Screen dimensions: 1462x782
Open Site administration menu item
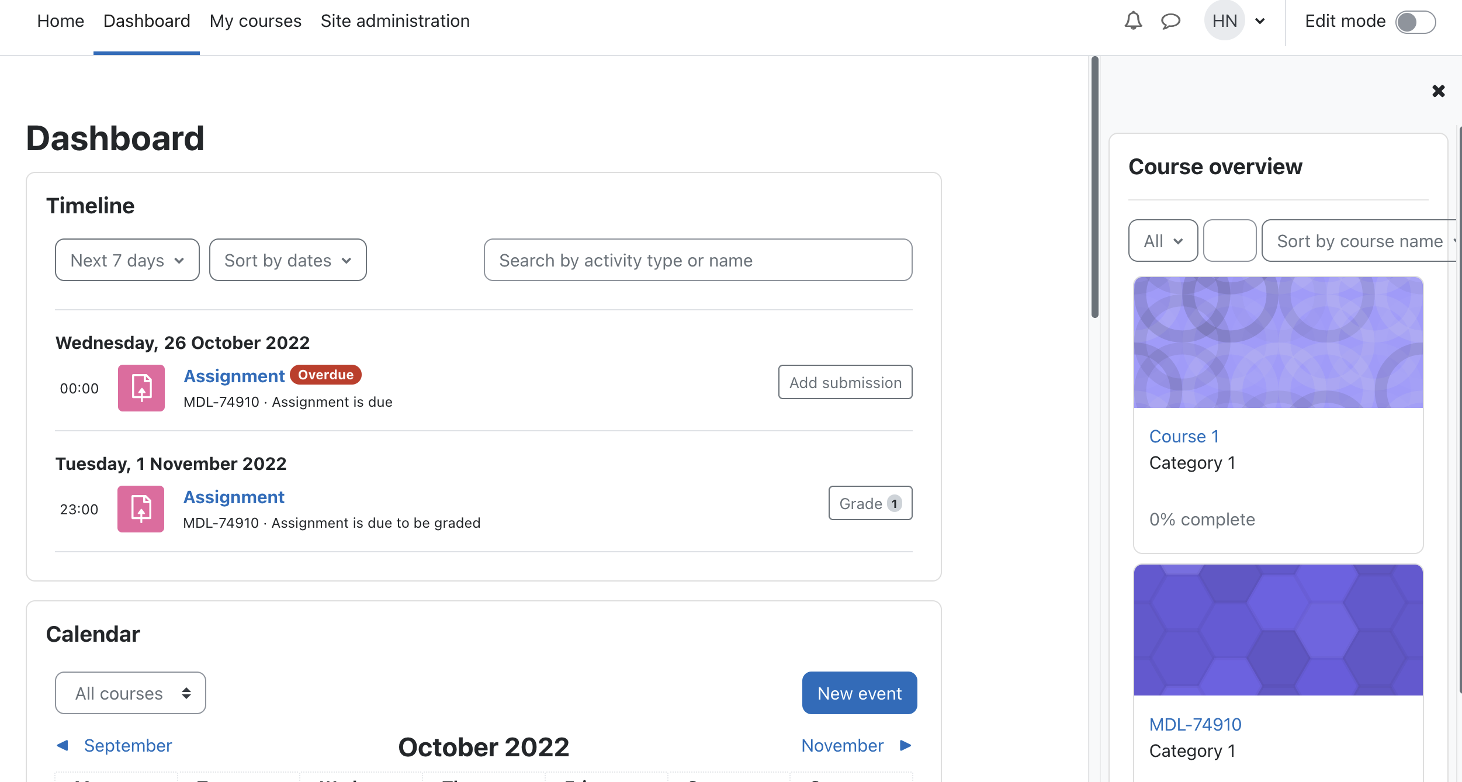(395, 21)
